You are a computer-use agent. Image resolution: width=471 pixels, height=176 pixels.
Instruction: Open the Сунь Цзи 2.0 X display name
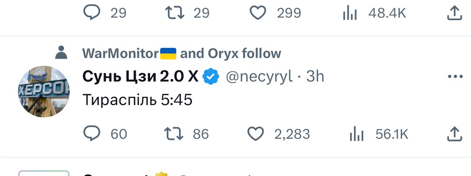(x=140, y=77)
